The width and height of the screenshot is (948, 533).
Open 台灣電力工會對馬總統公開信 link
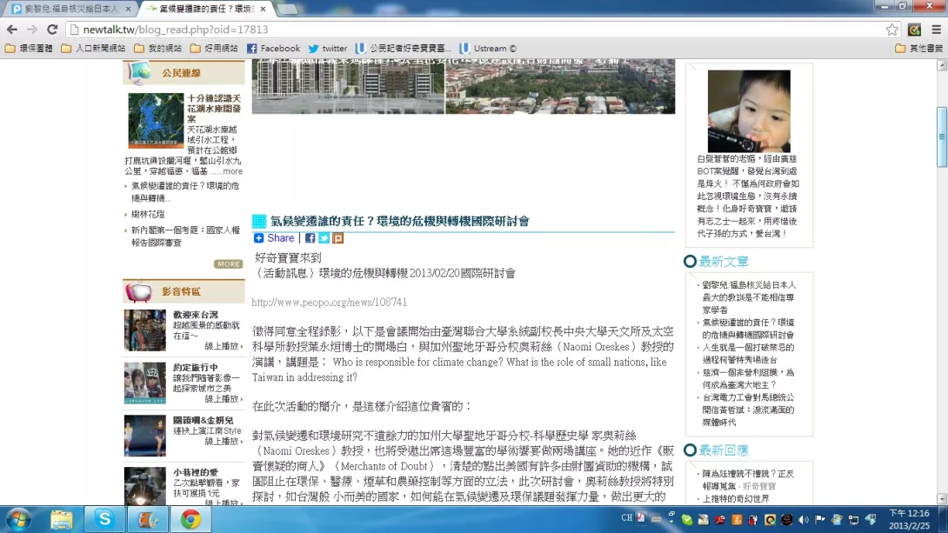point(748,410)
